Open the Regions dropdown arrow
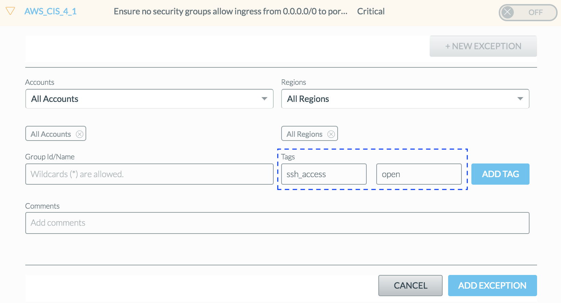 pyautogui.click(x=520, y=99)
